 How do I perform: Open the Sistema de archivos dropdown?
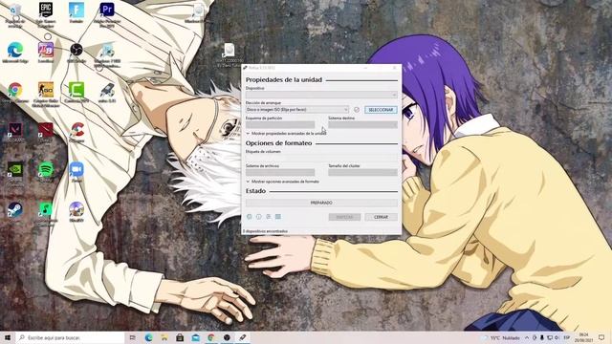[280, 172]
